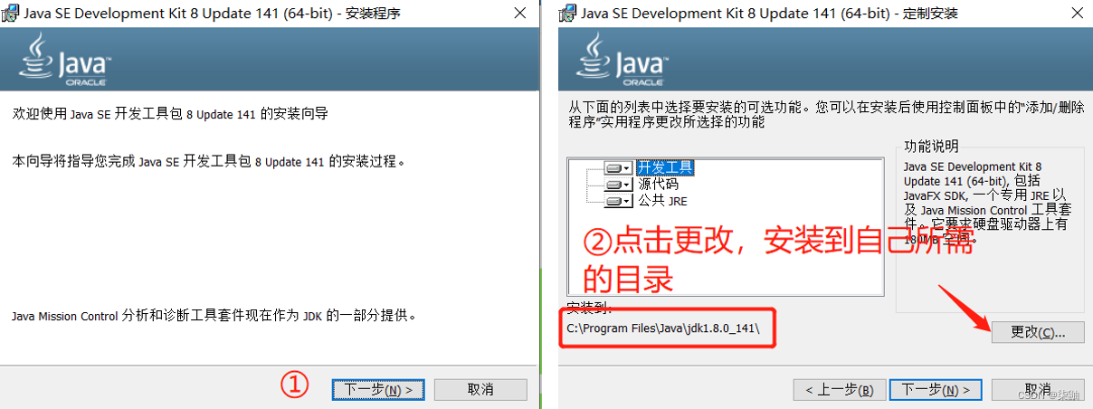Click 下一步(N) in the 安装程序 window
The image size is (1093, 409).
click(x=378, y=389)
